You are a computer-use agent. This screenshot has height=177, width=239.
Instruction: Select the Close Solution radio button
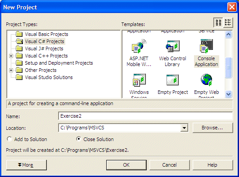(79, 139)
